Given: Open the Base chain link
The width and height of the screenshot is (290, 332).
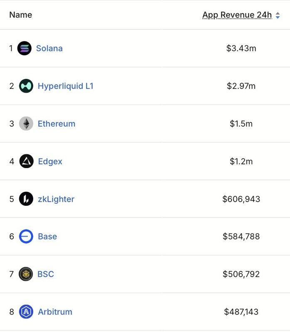Looking at the screenshot, I should coord(47,237).
